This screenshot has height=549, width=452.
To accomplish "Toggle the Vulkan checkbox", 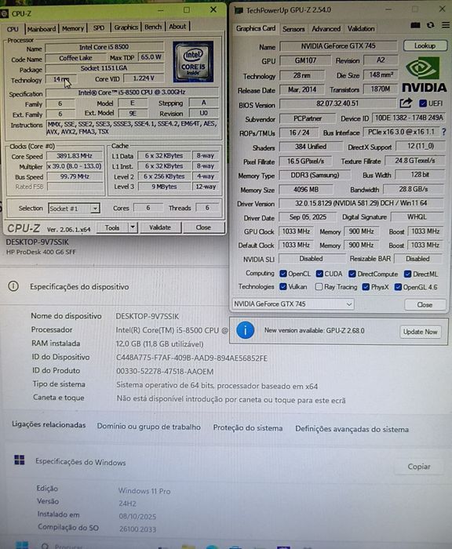I will click(283, 286).
